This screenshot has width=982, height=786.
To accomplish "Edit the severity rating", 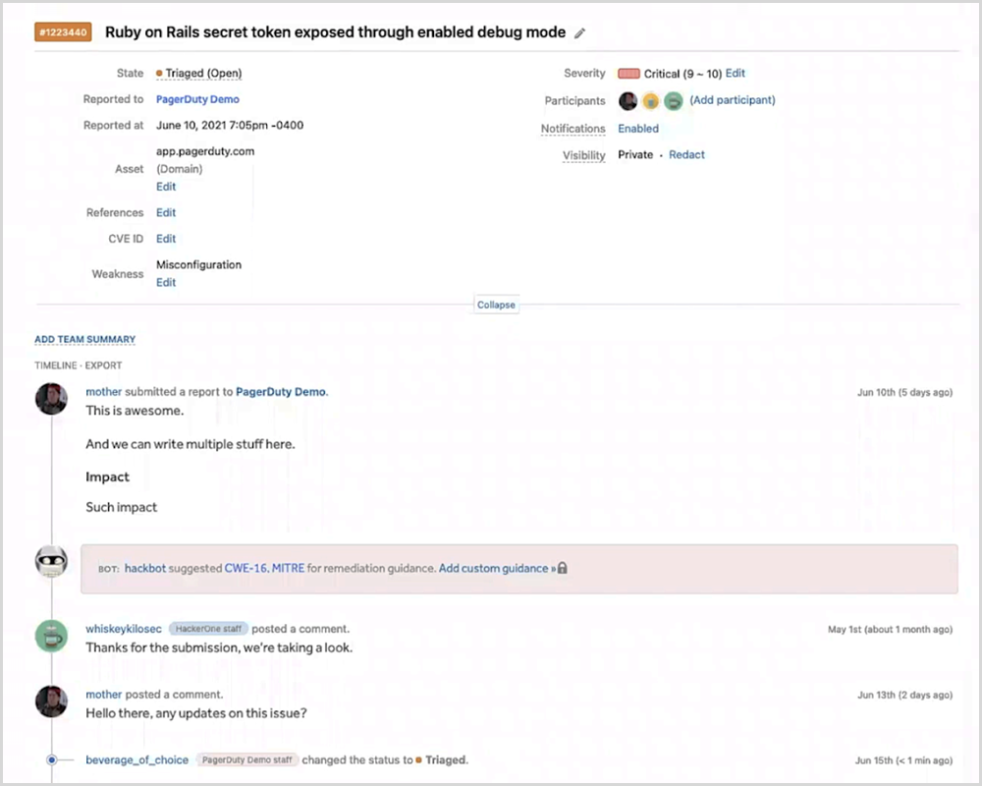I will pos(736,74).
